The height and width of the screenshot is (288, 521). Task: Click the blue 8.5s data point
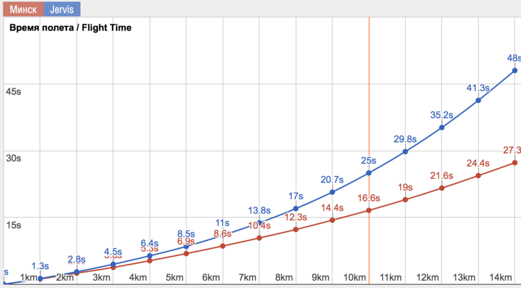click(x=186, y=246)
